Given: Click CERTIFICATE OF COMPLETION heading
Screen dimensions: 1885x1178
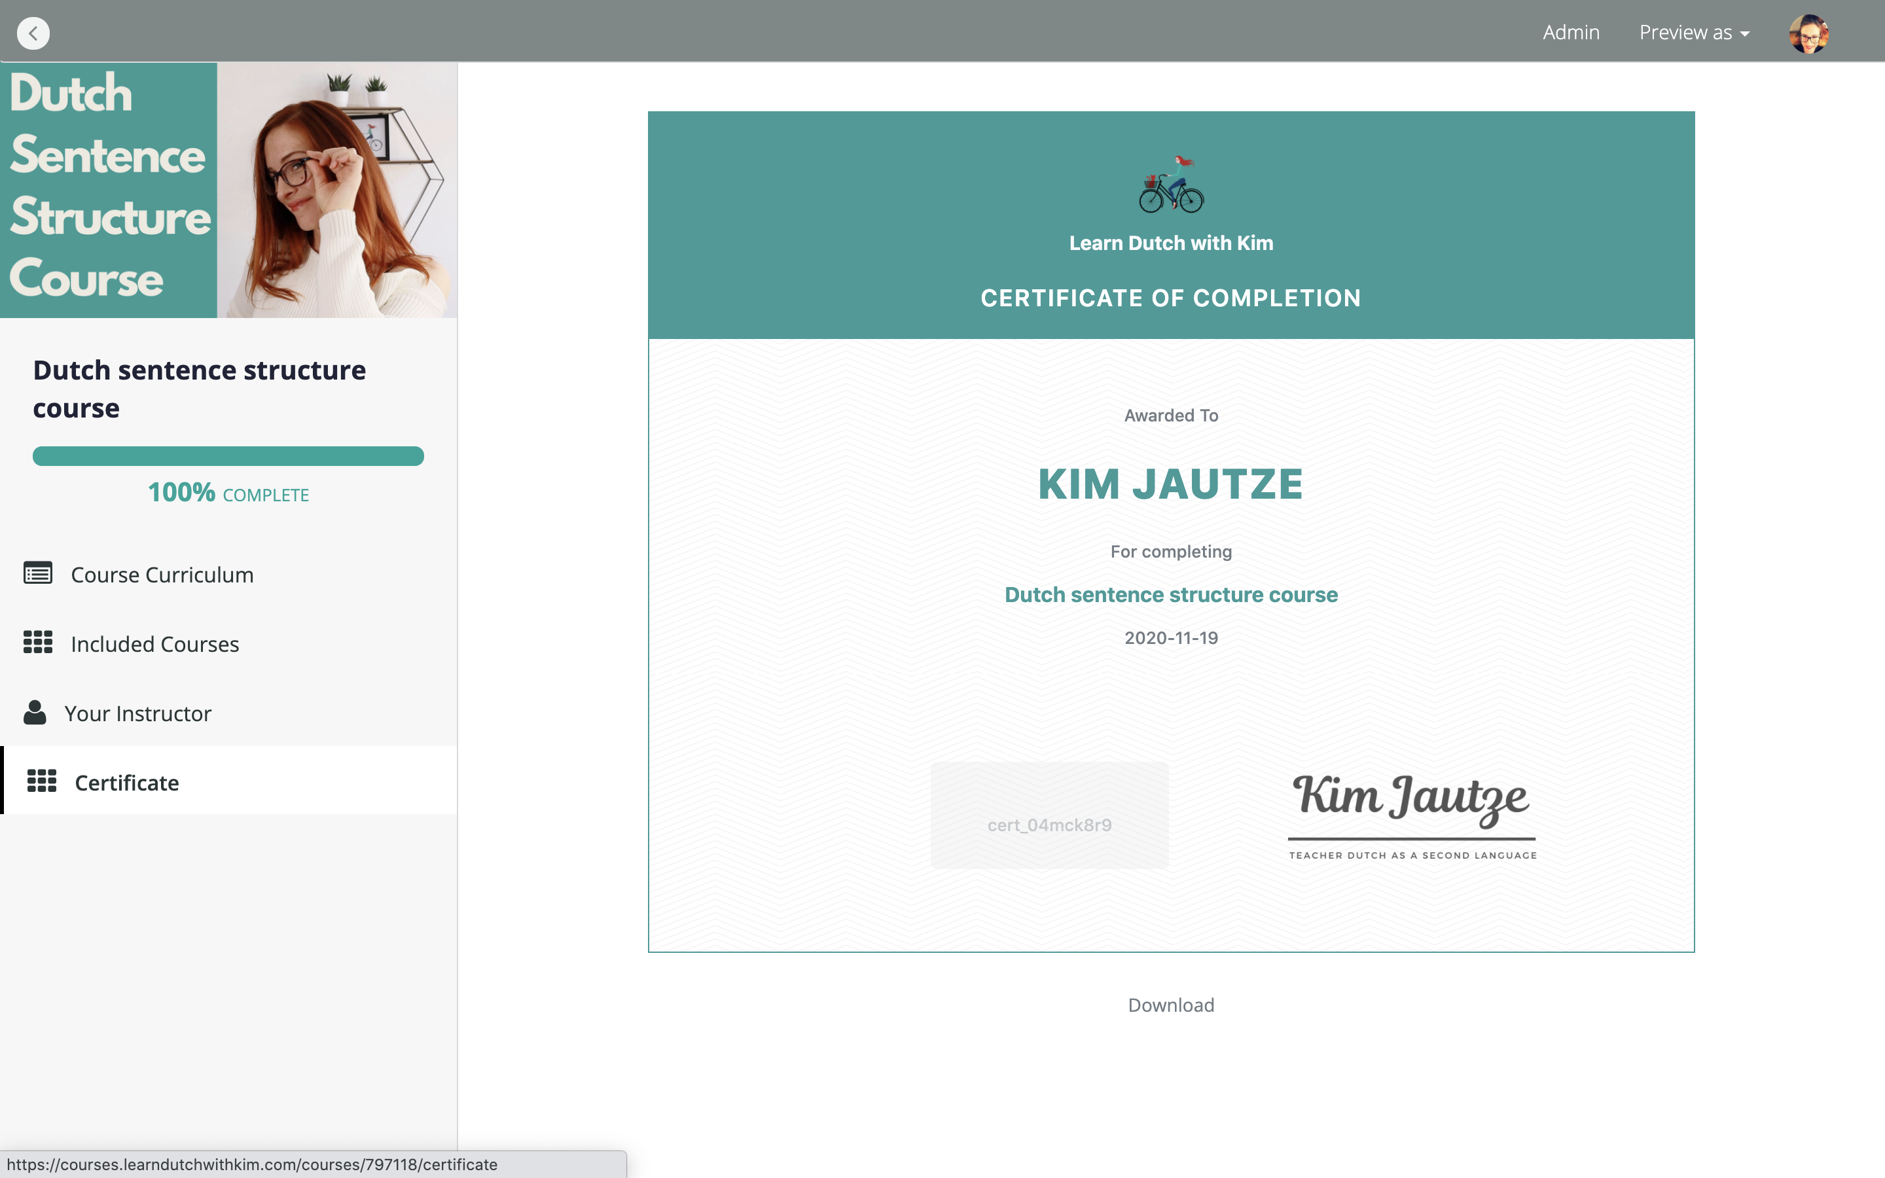Looking at the screenshot, I should pos(1171,298).
